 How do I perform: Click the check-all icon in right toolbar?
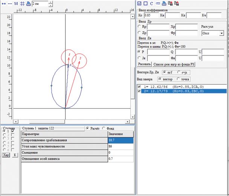(139, 3)
